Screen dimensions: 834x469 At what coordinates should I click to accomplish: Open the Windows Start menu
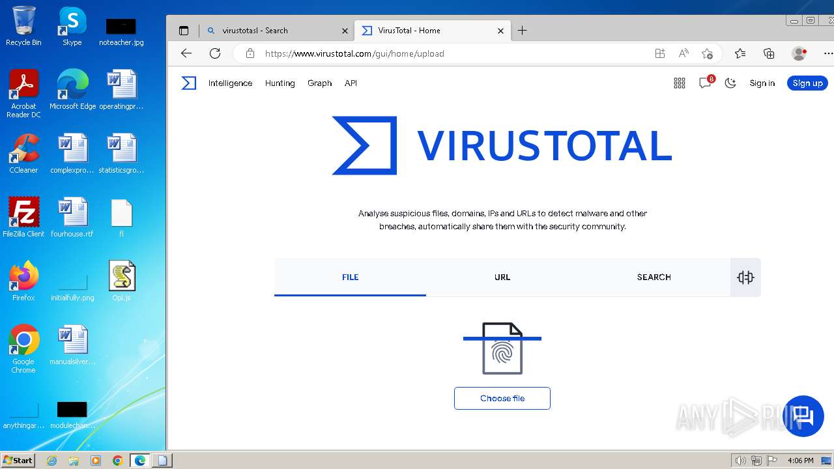tap(18, 460)
